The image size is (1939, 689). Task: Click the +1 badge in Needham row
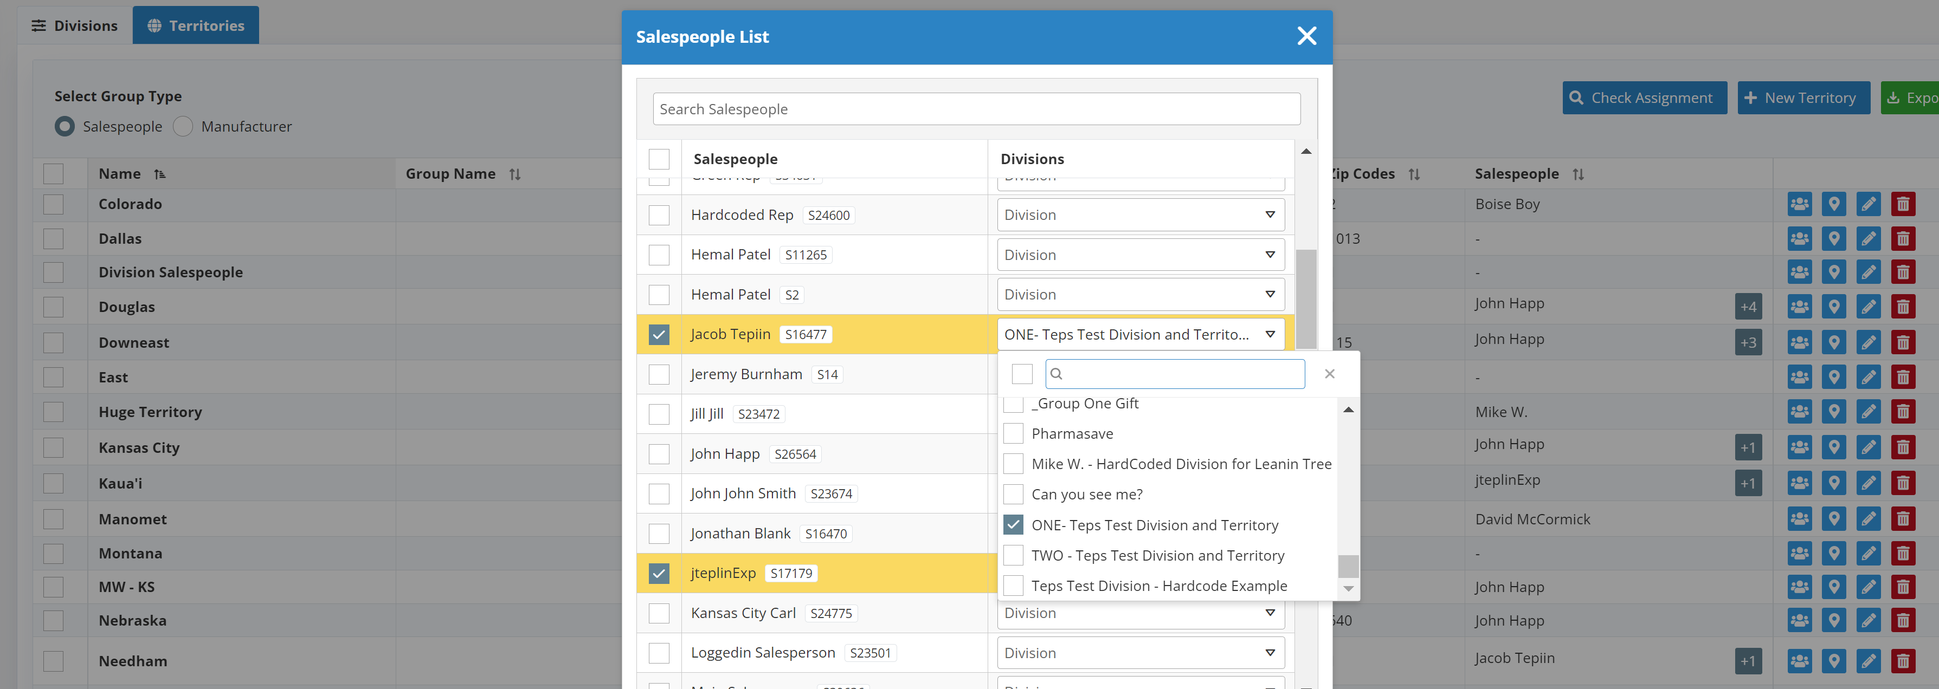click(x=1748, y=661)
